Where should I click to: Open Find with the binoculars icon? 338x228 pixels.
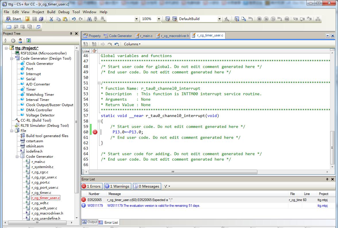pos(89,19)
